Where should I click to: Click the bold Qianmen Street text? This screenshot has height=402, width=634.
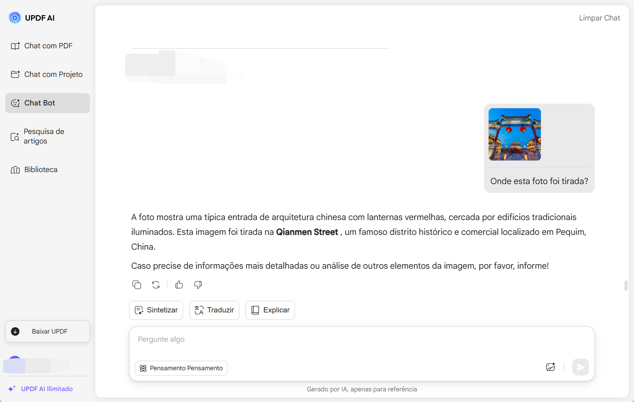point(307,232)
